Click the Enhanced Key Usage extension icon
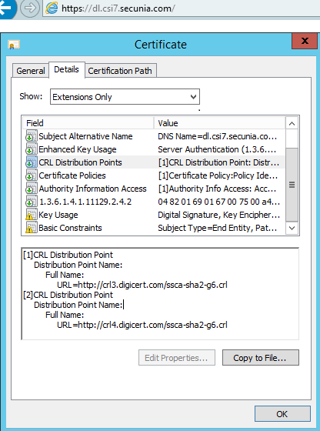 coord(32,149)
